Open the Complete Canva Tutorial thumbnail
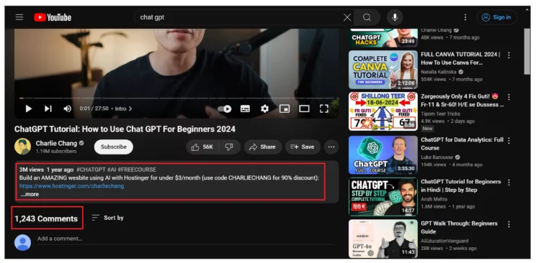536x263 pixels. pos(383,70)
